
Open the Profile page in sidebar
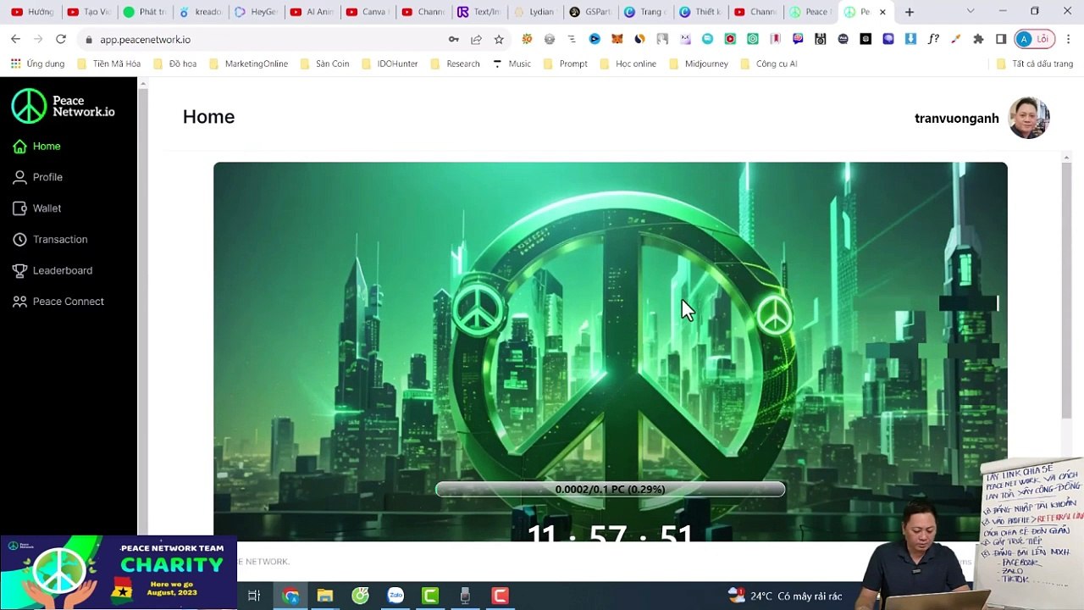tap(38, 177)
